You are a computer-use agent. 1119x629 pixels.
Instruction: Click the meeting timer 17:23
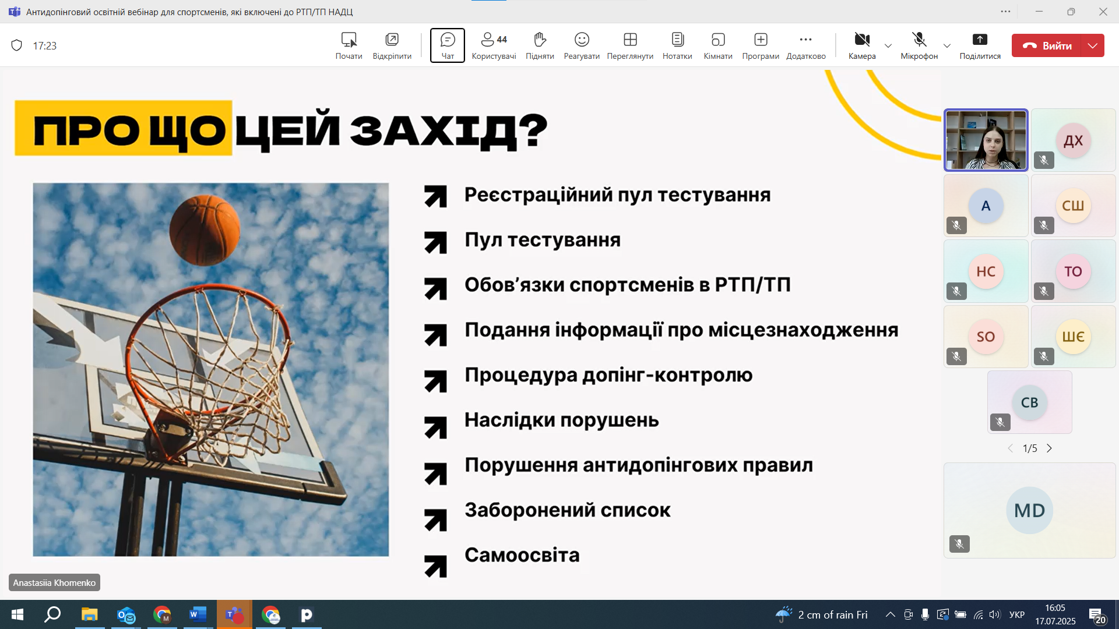45,45
